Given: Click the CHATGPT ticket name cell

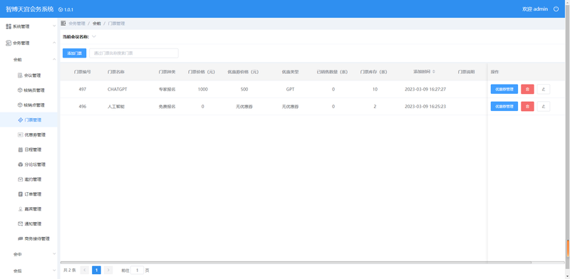Looking at the screenshot, I should click(x=118, y=90).
